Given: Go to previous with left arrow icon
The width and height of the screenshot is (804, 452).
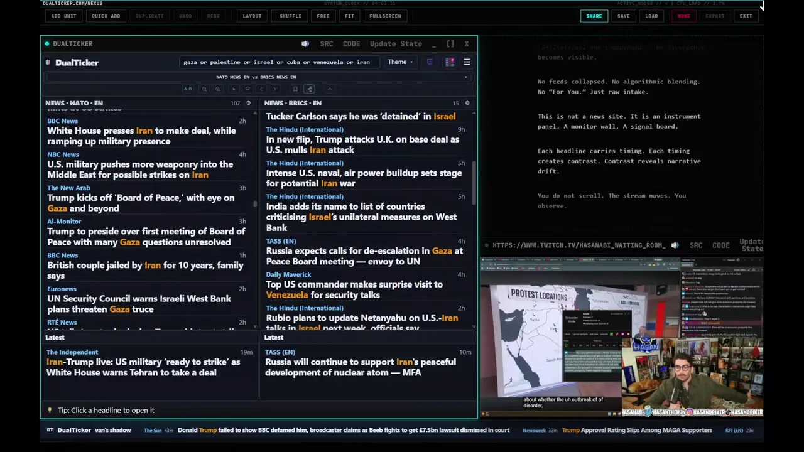Looking at the screenshot, I should (261, 89).
